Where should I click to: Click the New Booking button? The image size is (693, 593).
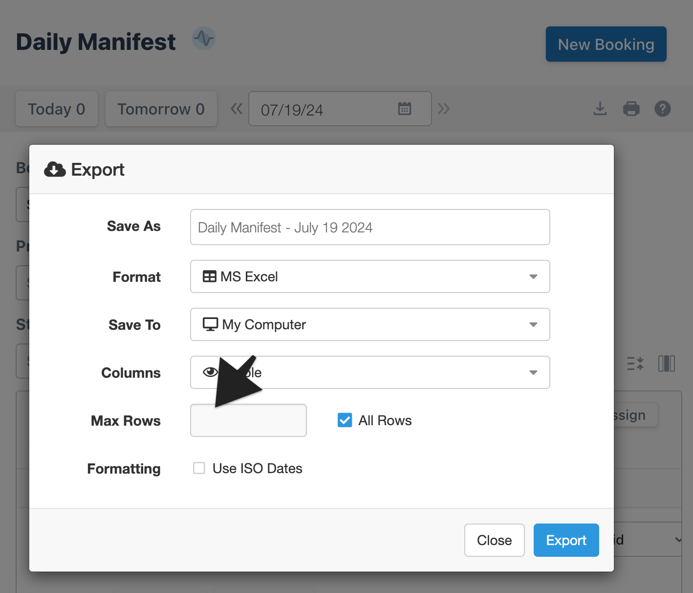(606, 44)
